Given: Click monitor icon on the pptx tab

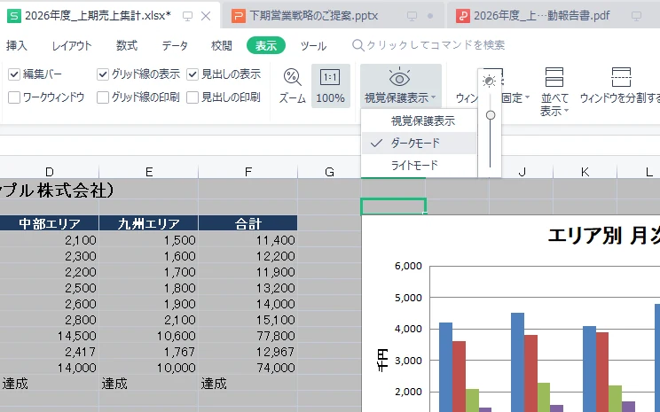Looking at the screenshot, I should tap(412, 17).
